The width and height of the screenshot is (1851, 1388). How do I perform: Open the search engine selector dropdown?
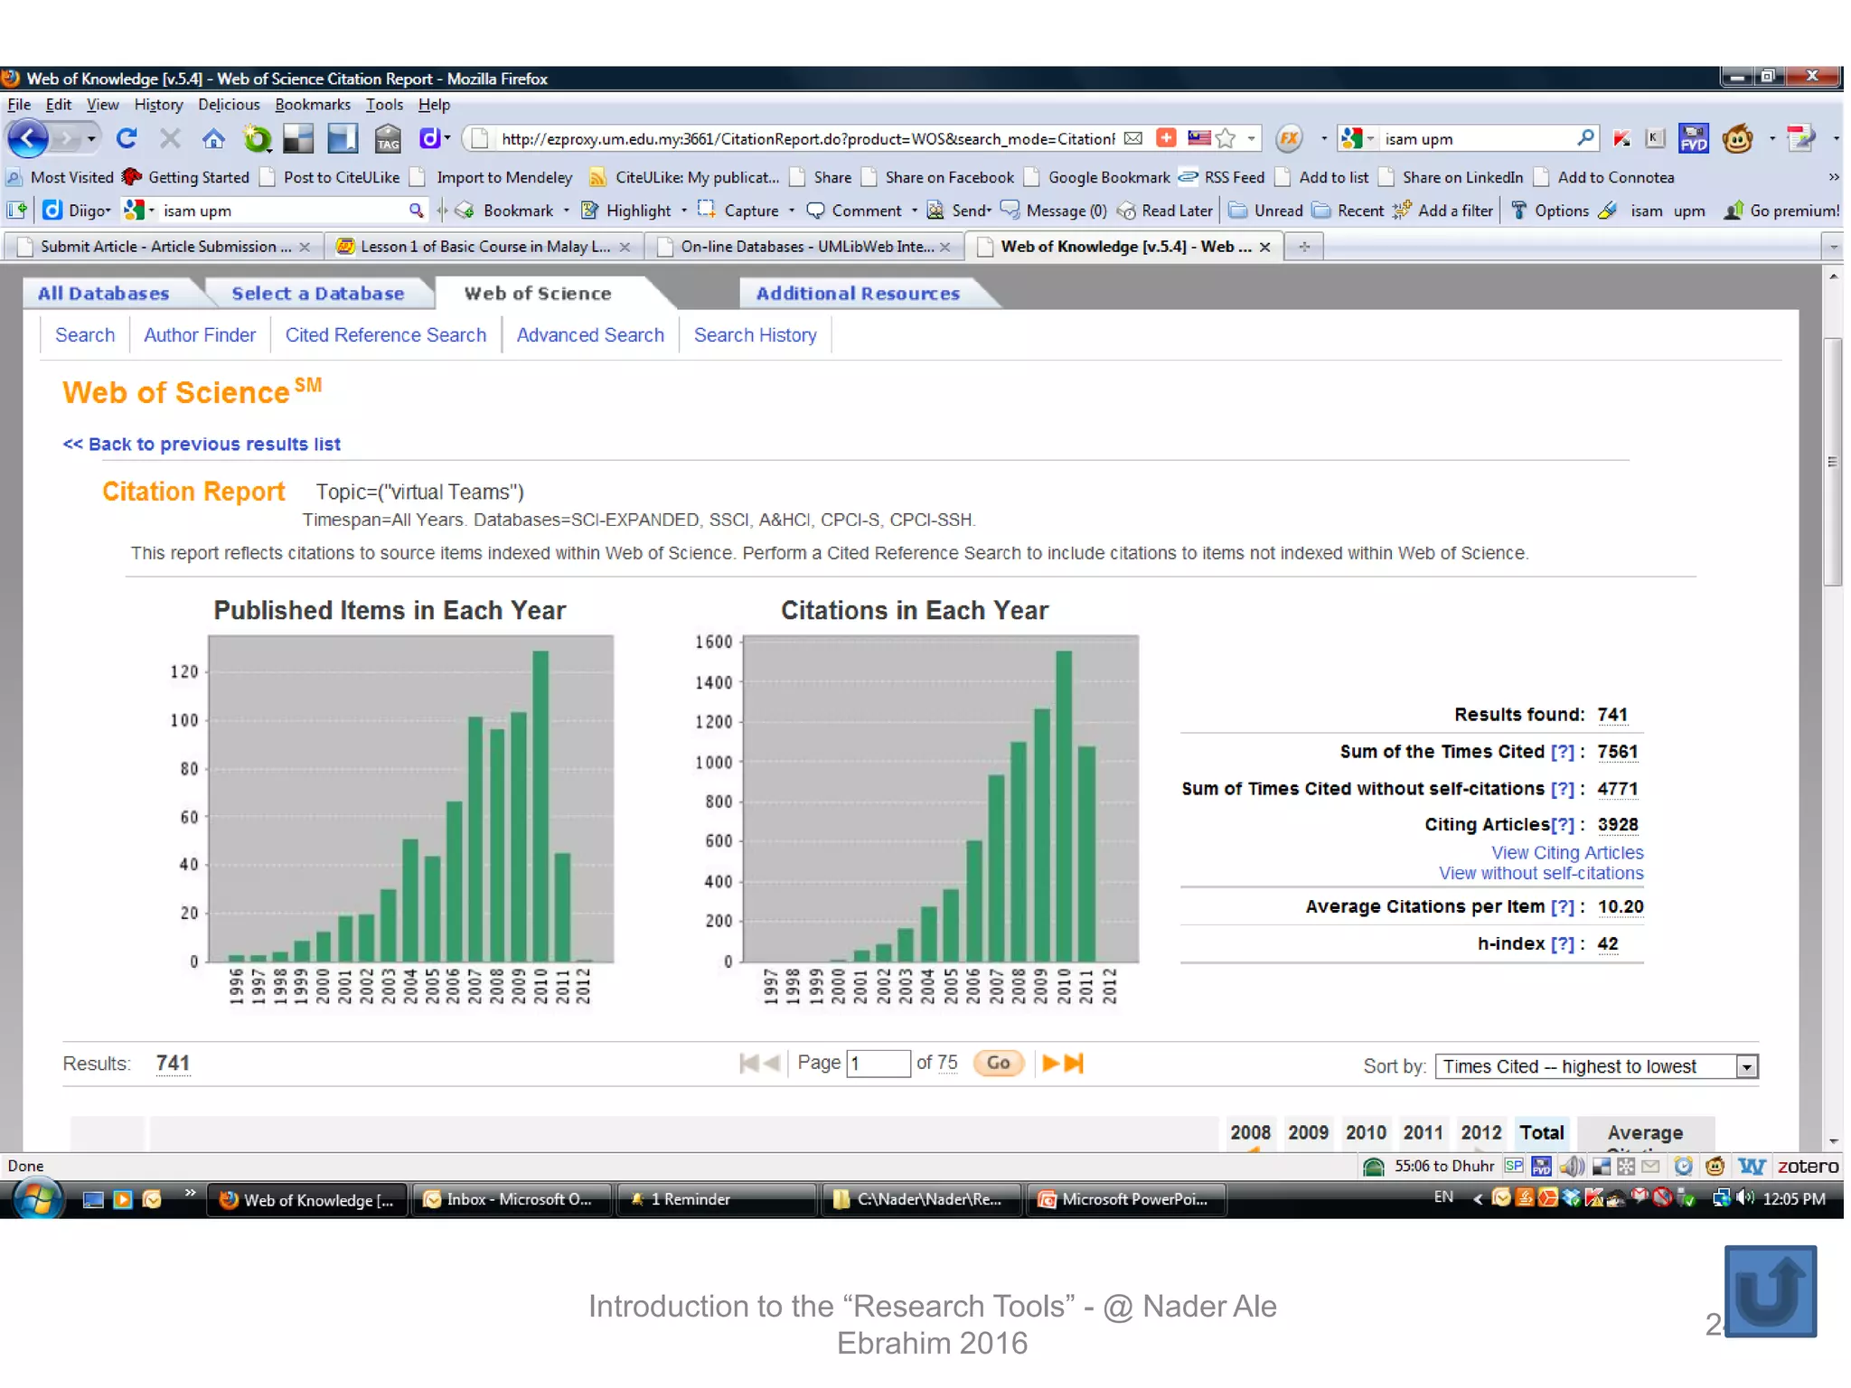[1358, 138]
